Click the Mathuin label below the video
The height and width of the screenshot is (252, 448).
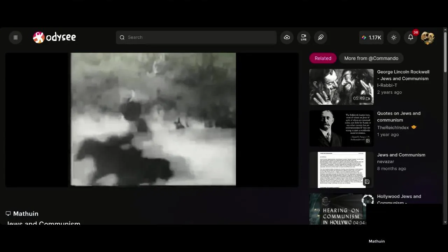(26, 213)
